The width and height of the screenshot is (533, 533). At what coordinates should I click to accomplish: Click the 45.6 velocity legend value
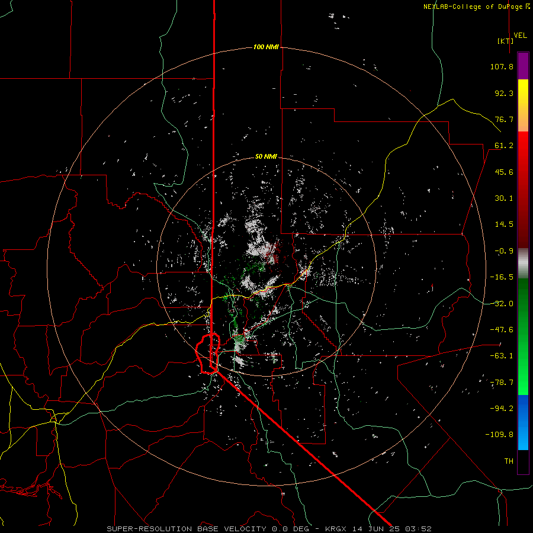tap(504, 172)
